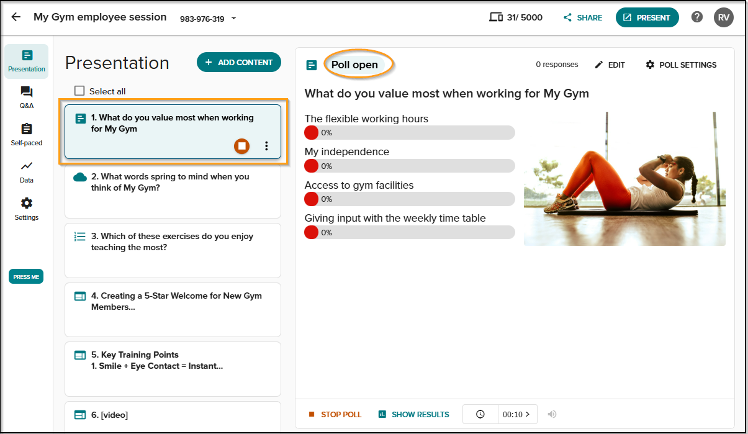Viewport: 748px width, 434px height.
Task: Open the Data sidebar tab
Action: 27,172
